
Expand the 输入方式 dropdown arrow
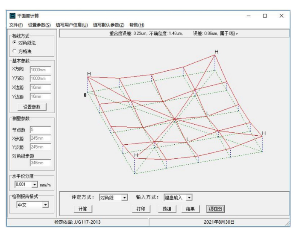[189, 198]
